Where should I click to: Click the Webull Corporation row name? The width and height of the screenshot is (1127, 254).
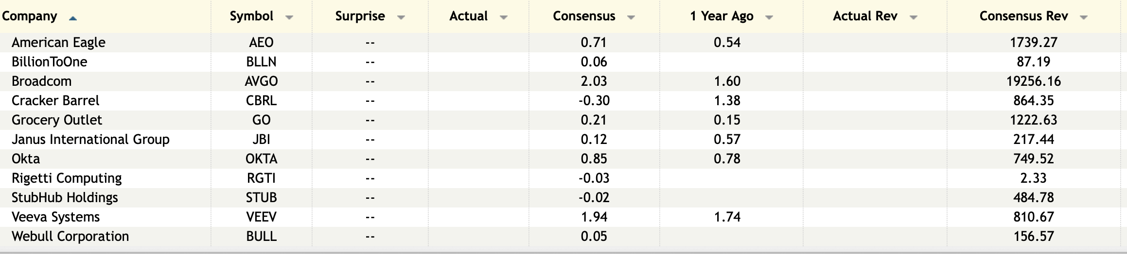70,237
